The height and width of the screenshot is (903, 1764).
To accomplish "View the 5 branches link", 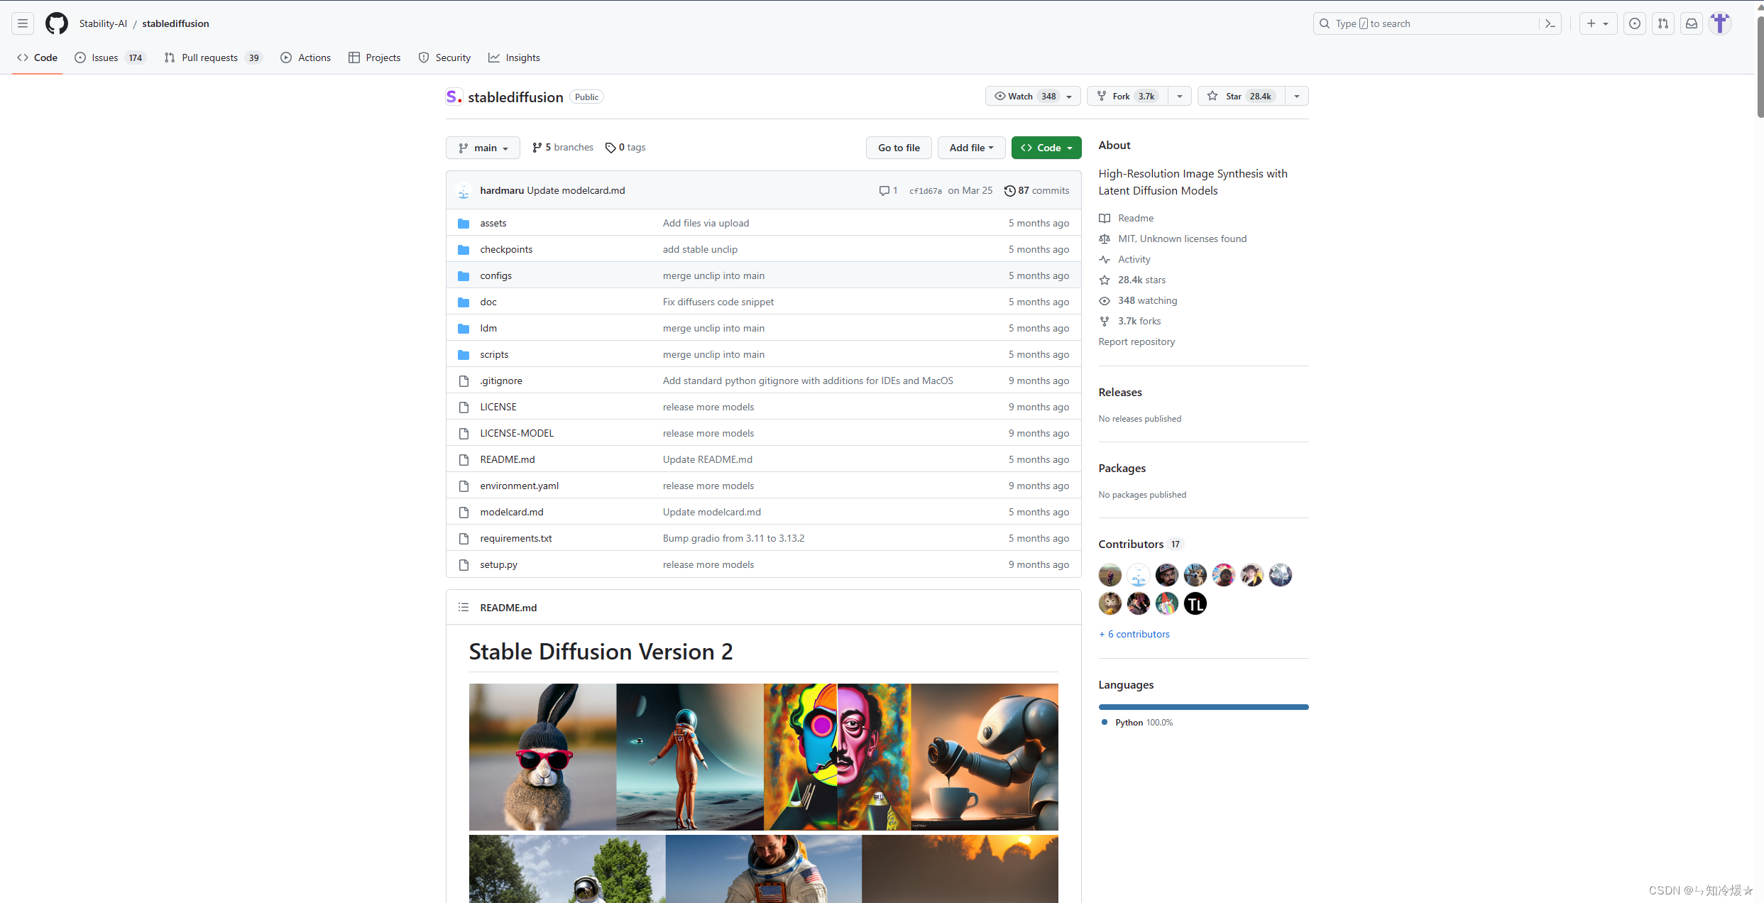I will [563, 147].
